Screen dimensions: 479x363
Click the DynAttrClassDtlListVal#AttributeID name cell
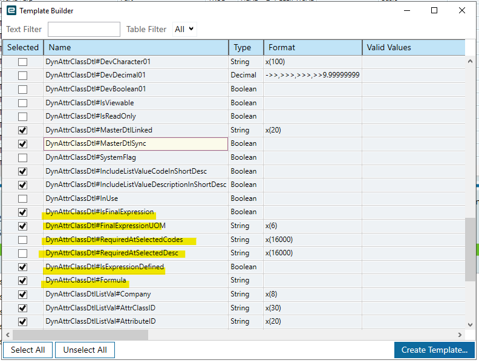[x=136, y=321]
